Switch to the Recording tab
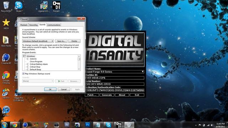Image resolution: width=228 pixels, height=128 pixels. pos(33,25)
